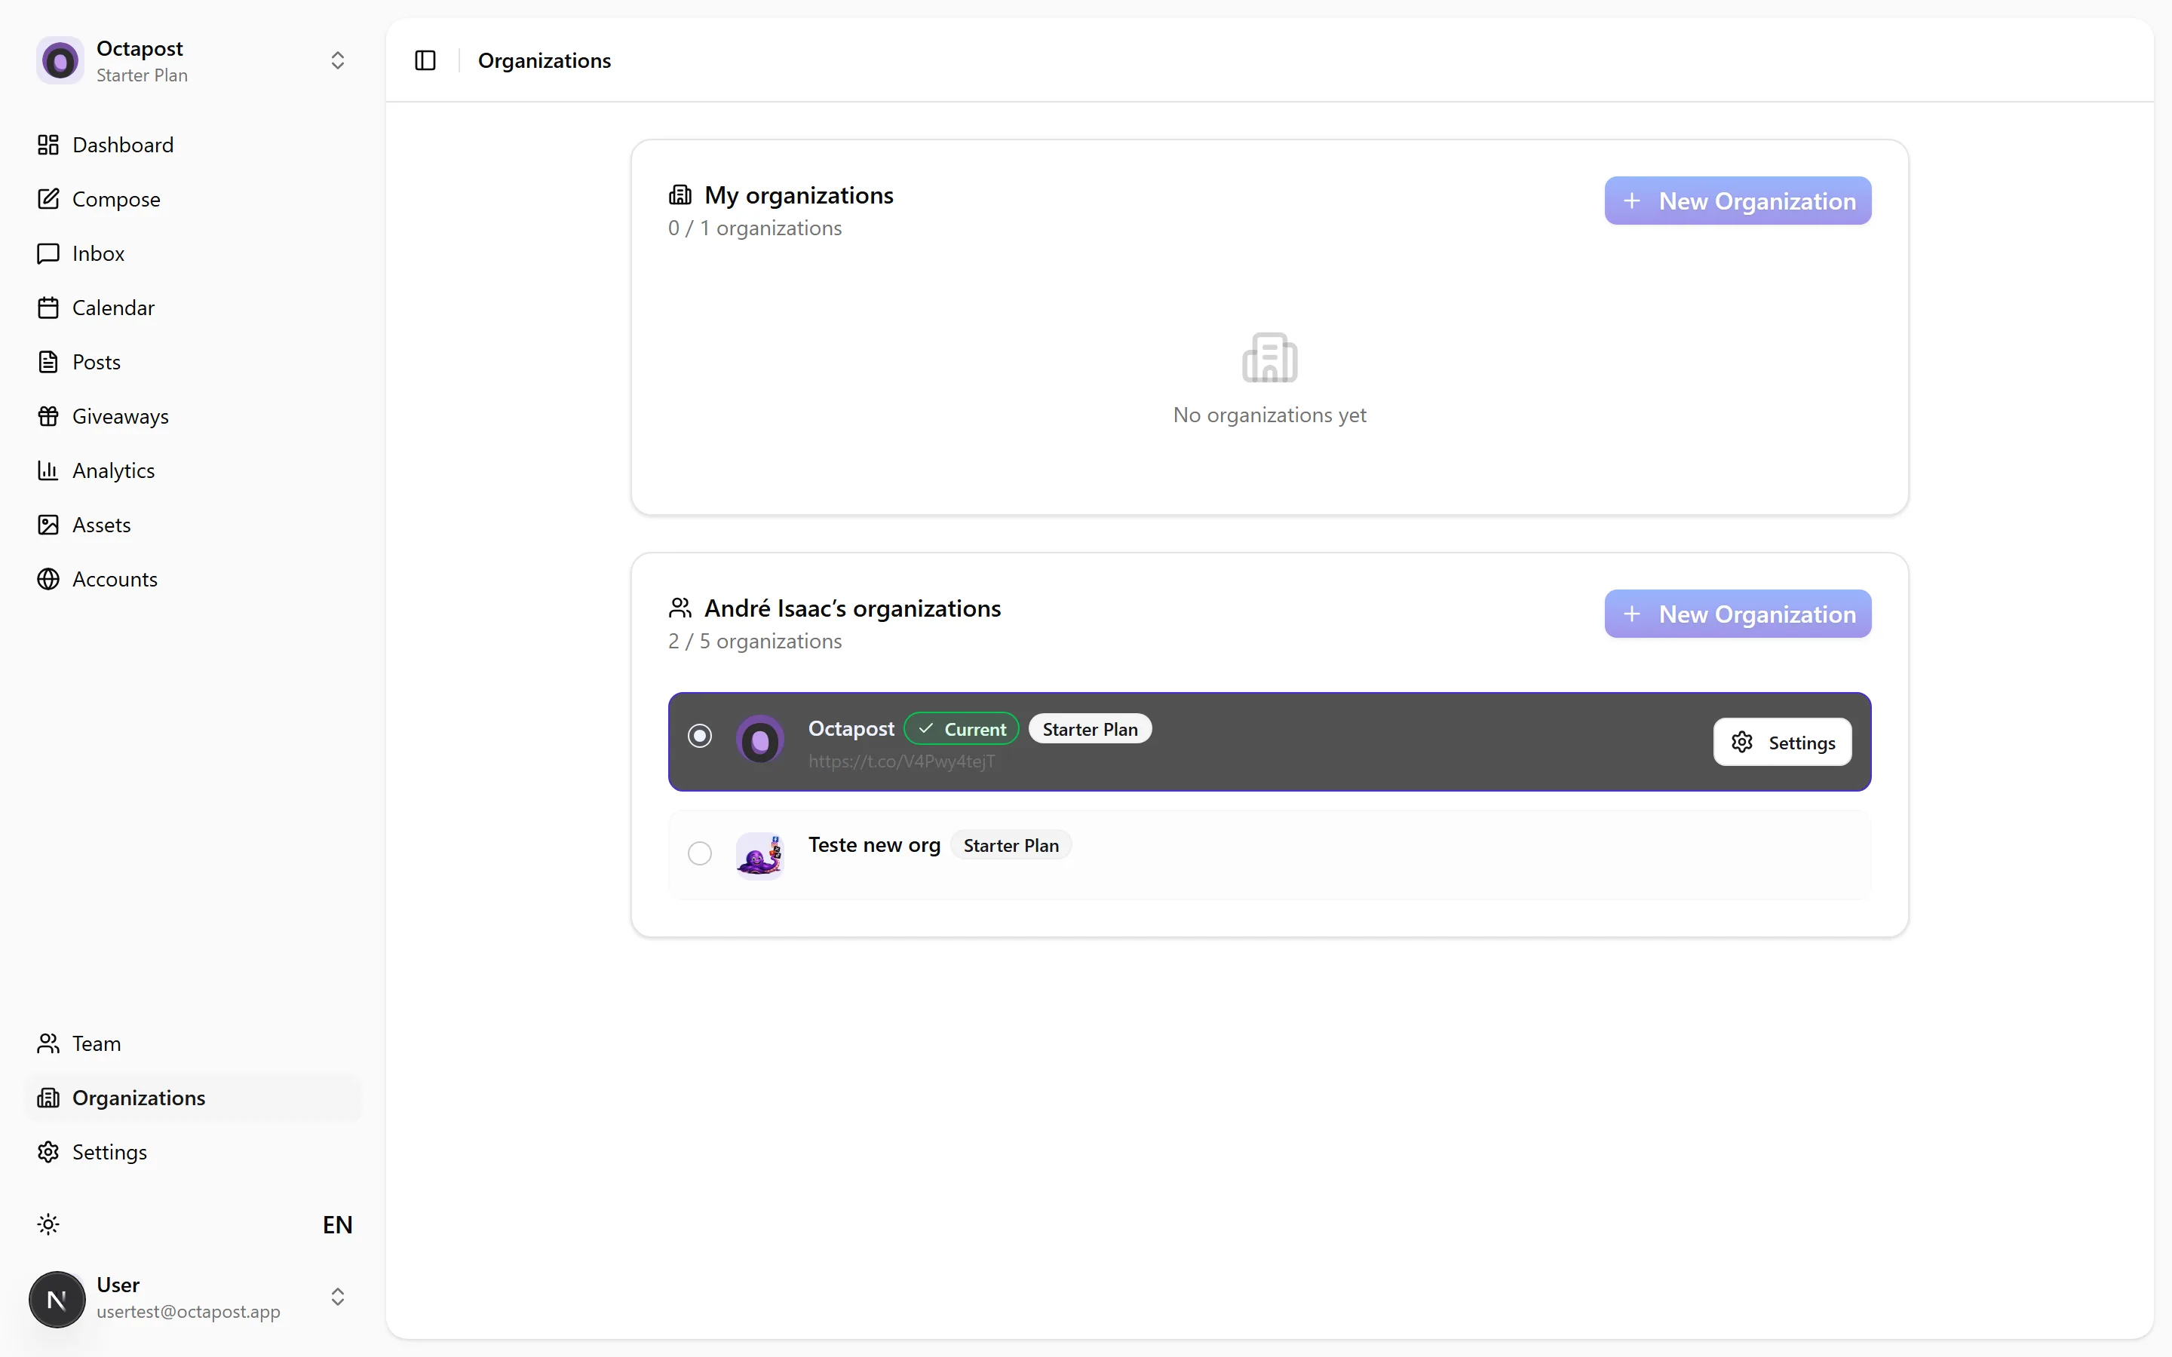Viewport: 2172px width, 1357px height.
Task: Click the Octapost name in organization list
Action: (851, 729)
